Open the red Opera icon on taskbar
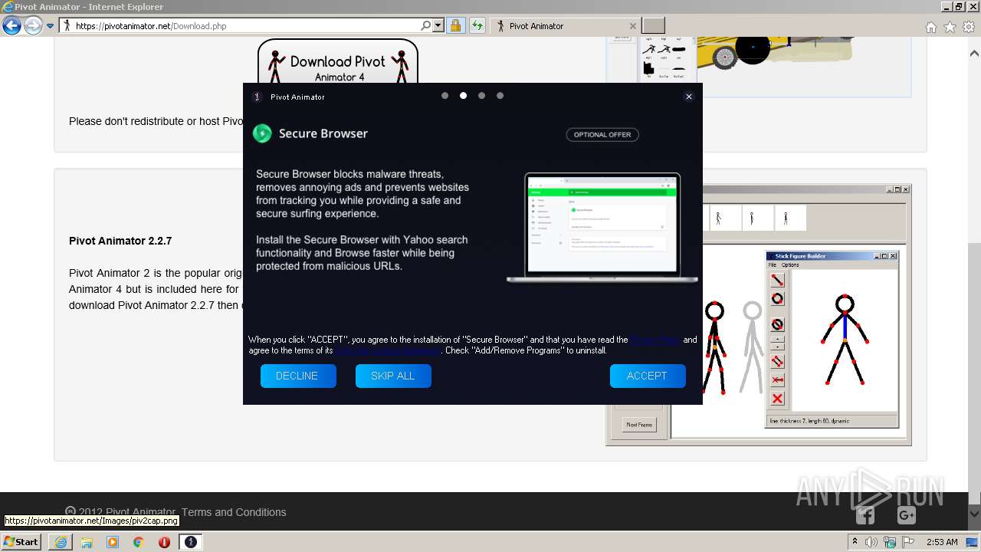The width and height of the screenshot is (981, 552). [165, 542]
